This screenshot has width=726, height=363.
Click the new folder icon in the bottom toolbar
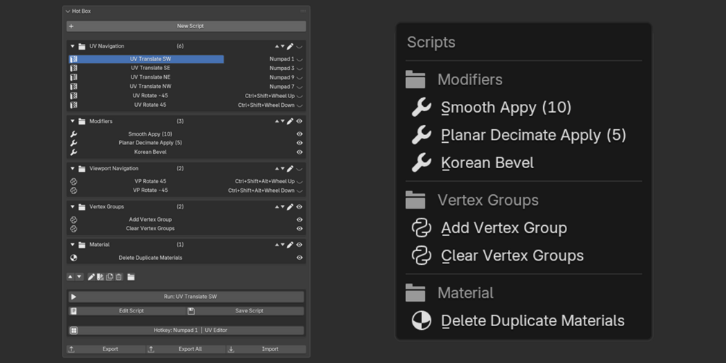click(131, 277)
